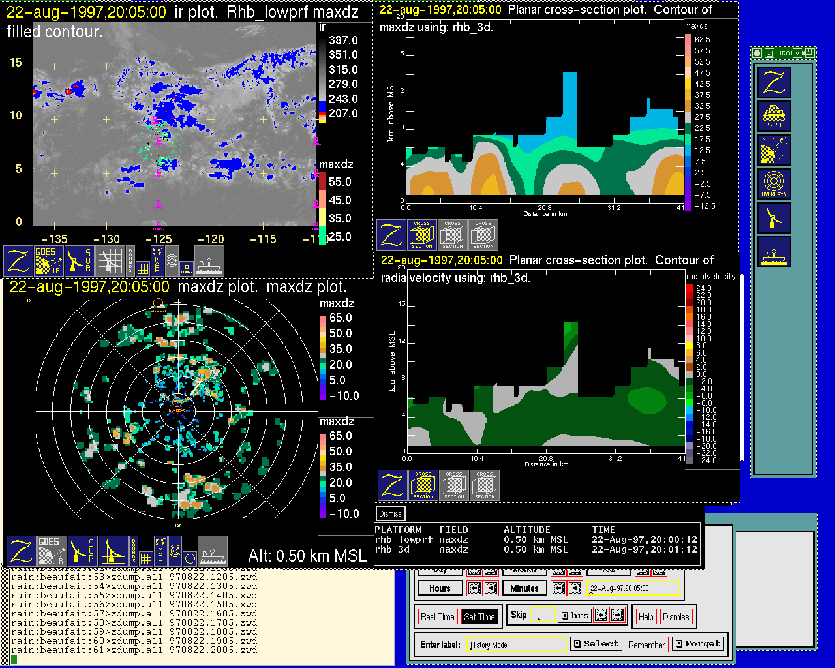835x668 pixels.
Task: Toggle the Set Time mode button
Action: coord(479,617)
